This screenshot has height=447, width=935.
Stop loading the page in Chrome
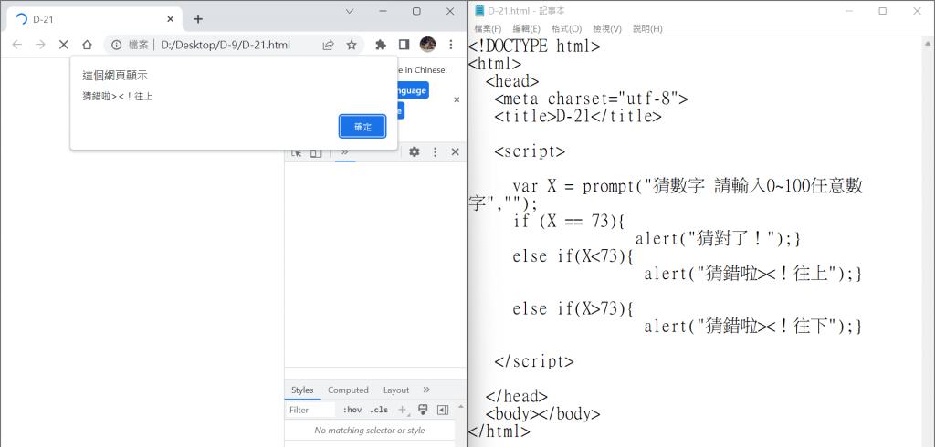[64, 45]
